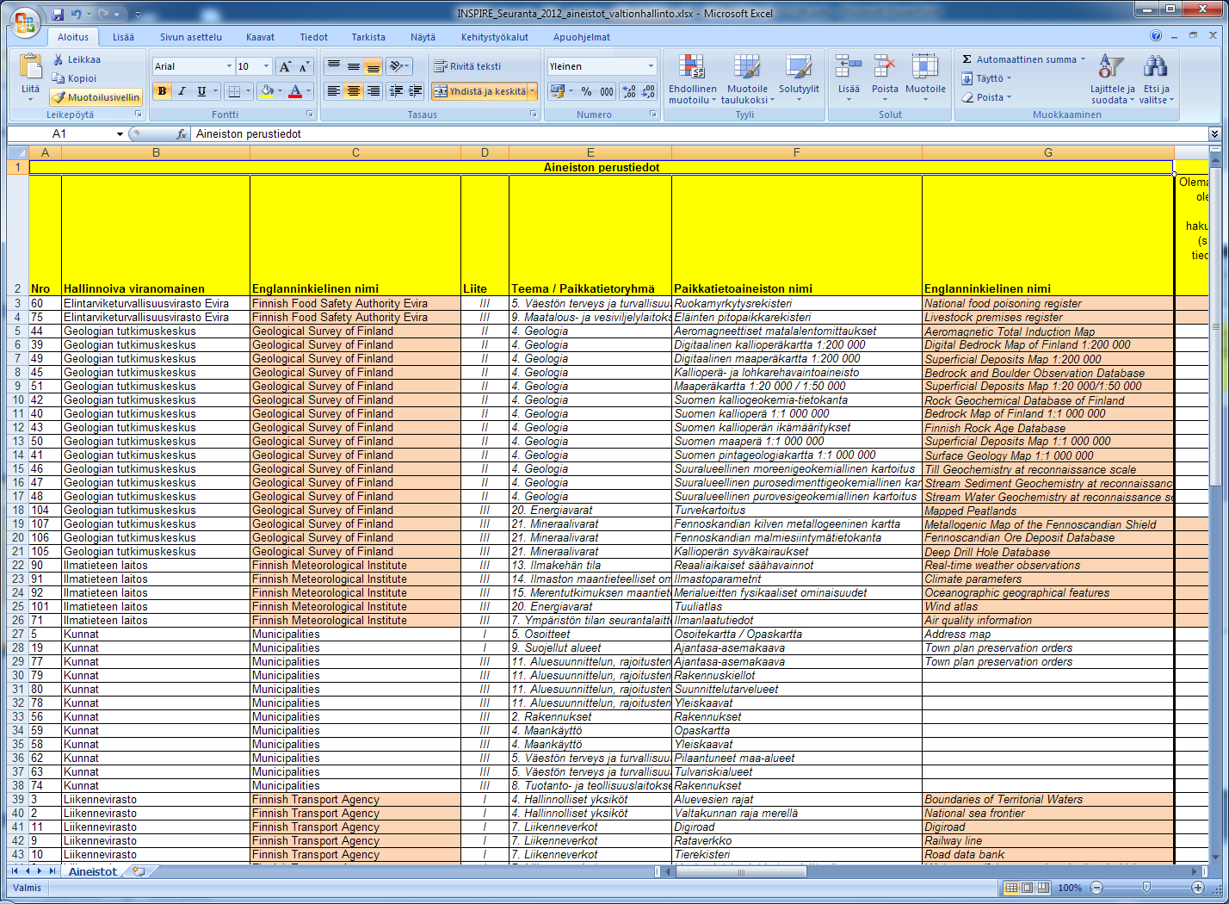Open the Arial font name dropdown
Screen dimensions: 1229x904
229,66
